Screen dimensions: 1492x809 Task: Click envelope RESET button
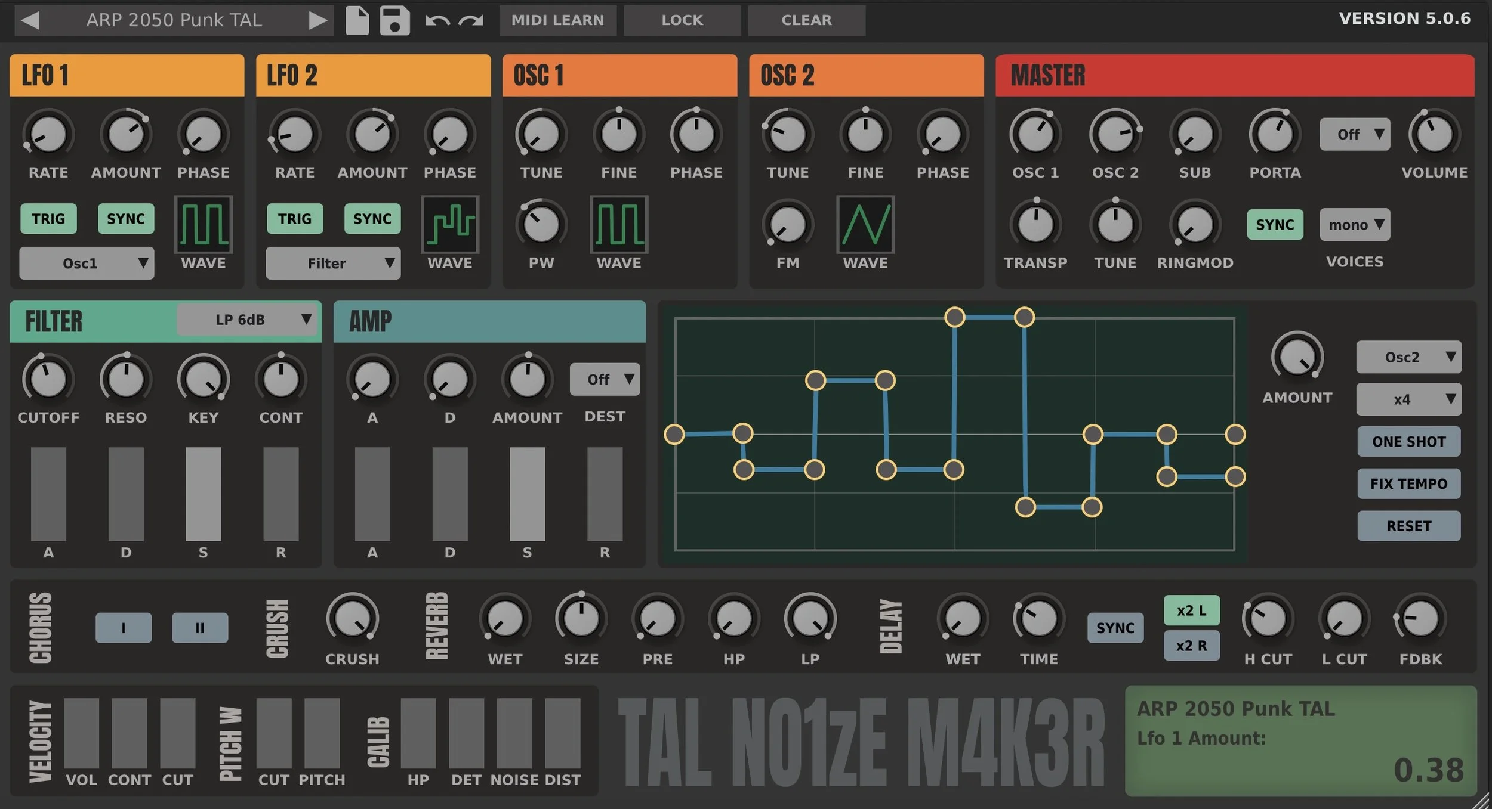coord(1409,526)
